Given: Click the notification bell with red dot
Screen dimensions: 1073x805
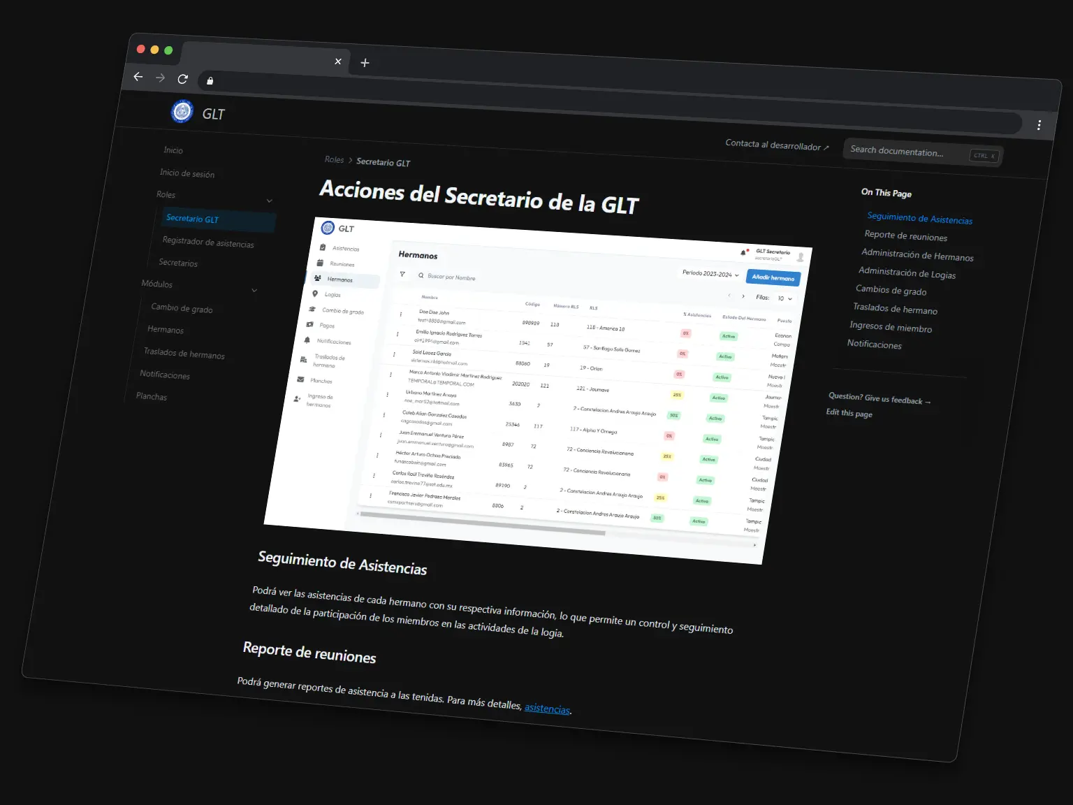Looking at the screenshot, I should [744, 252].
